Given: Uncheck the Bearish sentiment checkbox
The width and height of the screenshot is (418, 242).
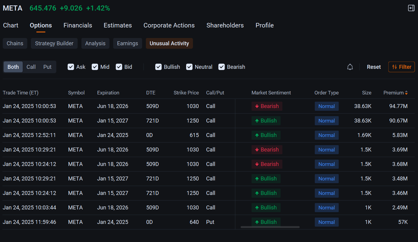Looking at the screenshot, I should point(222,67).
